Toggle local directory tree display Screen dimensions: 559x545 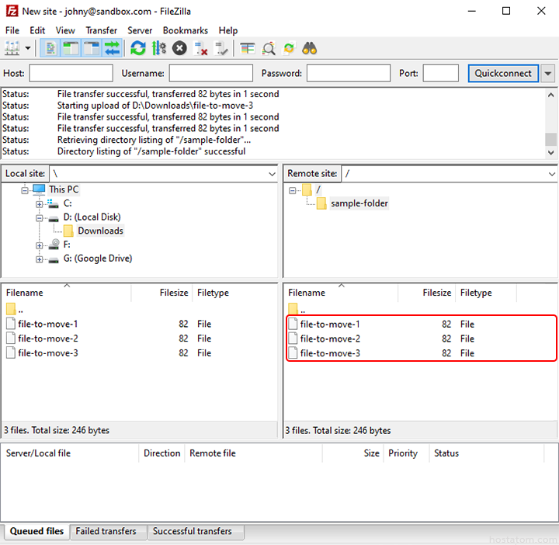tap(71, 48)
